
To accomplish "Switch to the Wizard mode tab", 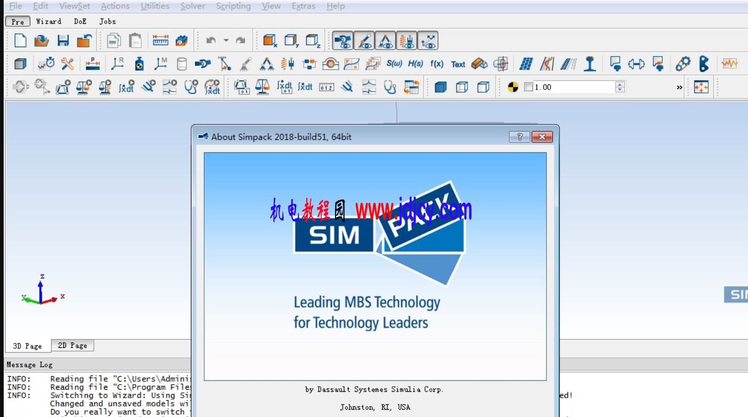I will pos(49,21).
